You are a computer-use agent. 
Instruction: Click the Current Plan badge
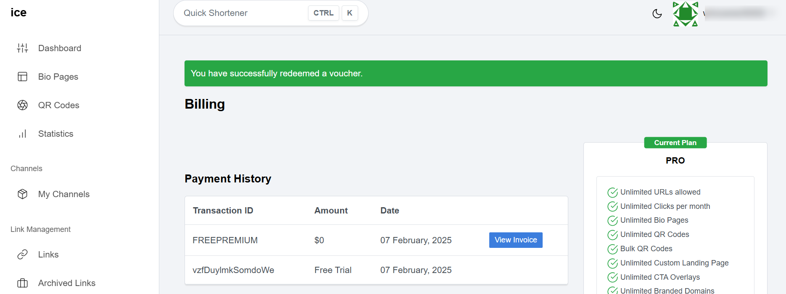(675, 143)
